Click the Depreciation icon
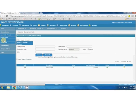This screenshot has height=102, width=136. click(x=57, y=25)
